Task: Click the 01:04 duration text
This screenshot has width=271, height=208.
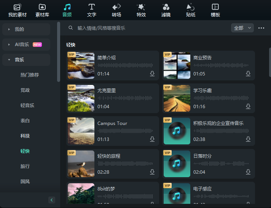Action: (104, 107)
